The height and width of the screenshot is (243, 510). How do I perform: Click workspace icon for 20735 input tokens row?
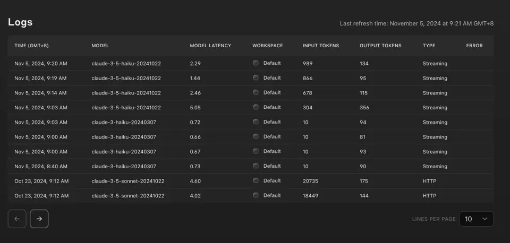tap(256, 180)
